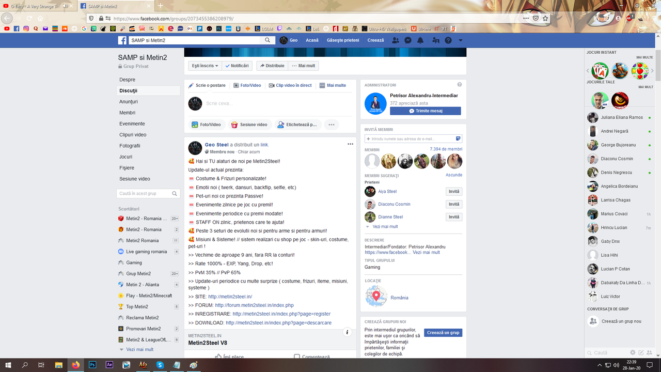Image resolution: width=661 pixels, height=372 pixels.
Task: Hide suggested members with Ascunde
Action: [454, 175]
